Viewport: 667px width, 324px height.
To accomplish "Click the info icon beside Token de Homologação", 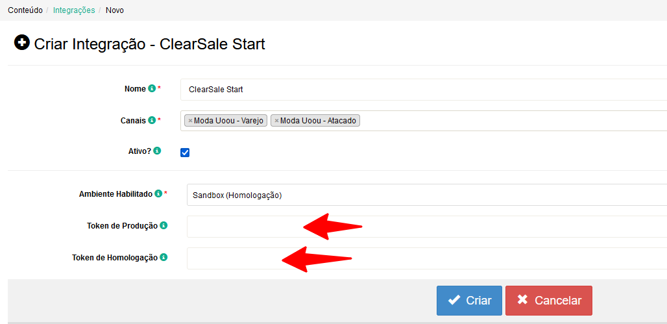I will click(x=164, y=257).
